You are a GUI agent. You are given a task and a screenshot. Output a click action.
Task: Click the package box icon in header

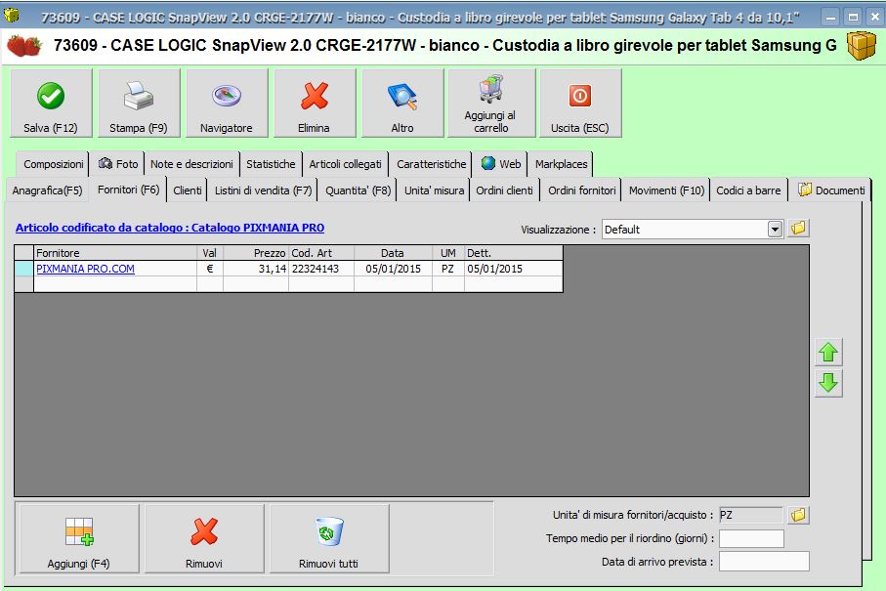tap(862, 46)
